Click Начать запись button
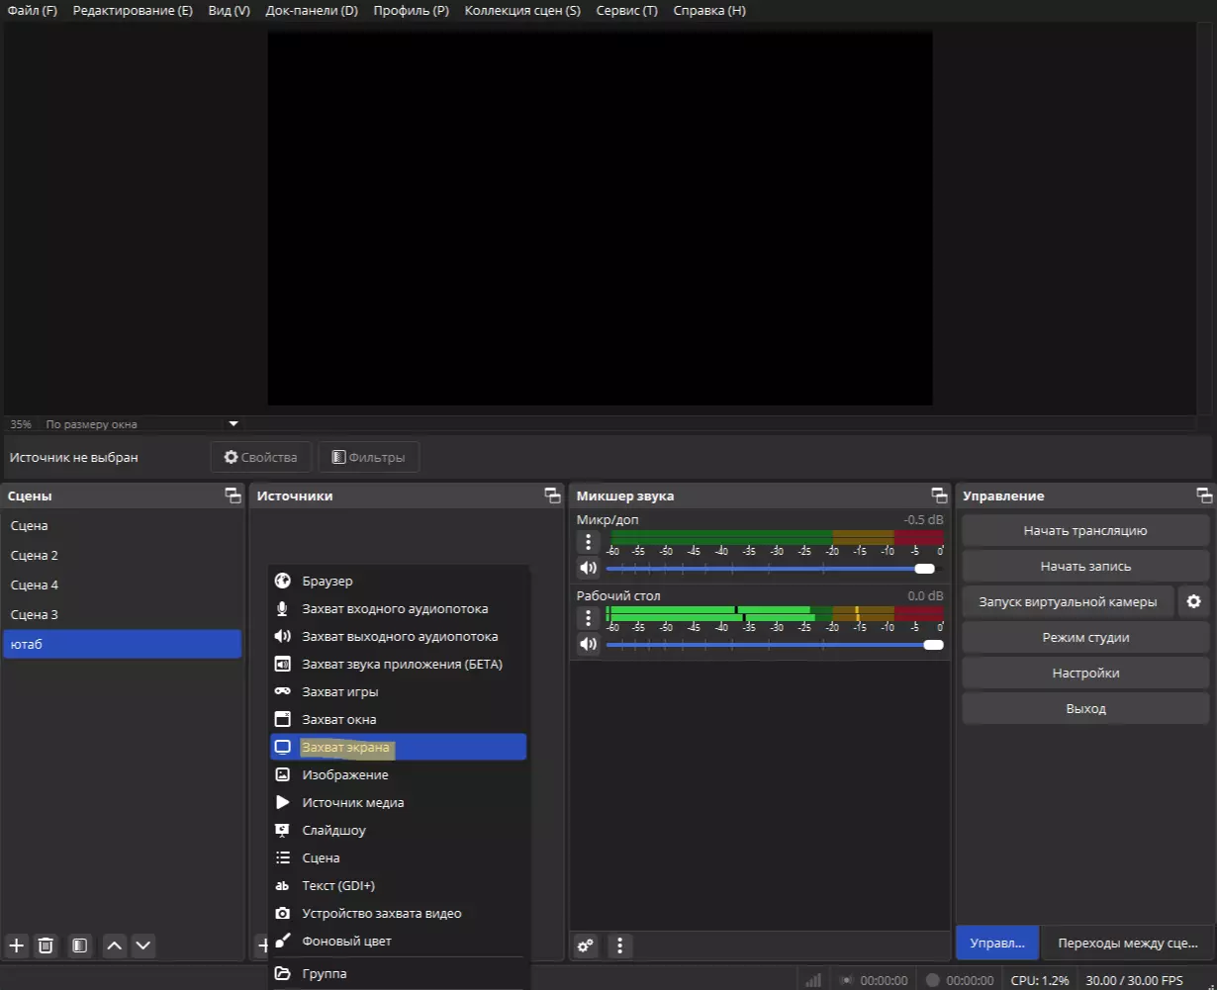Screen dimensions: 1217x990 click(x=1085, y=566)
